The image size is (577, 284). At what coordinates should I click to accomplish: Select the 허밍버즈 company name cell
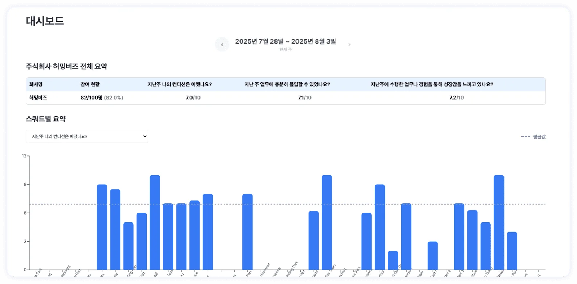click(x=38, y=98)
